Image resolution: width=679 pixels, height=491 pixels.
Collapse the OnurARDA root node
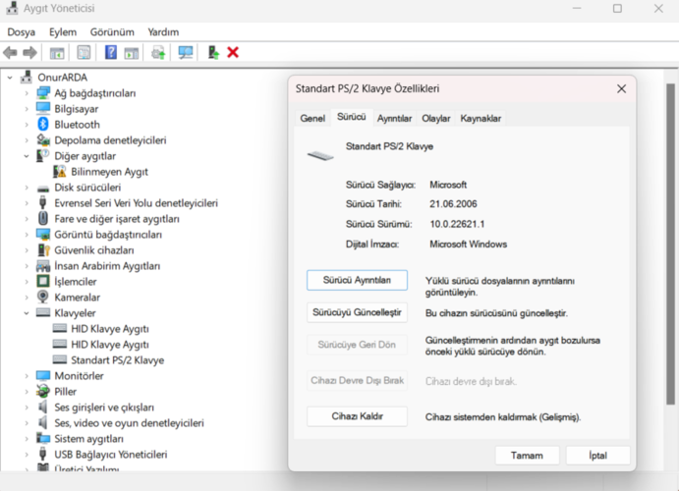10,78
